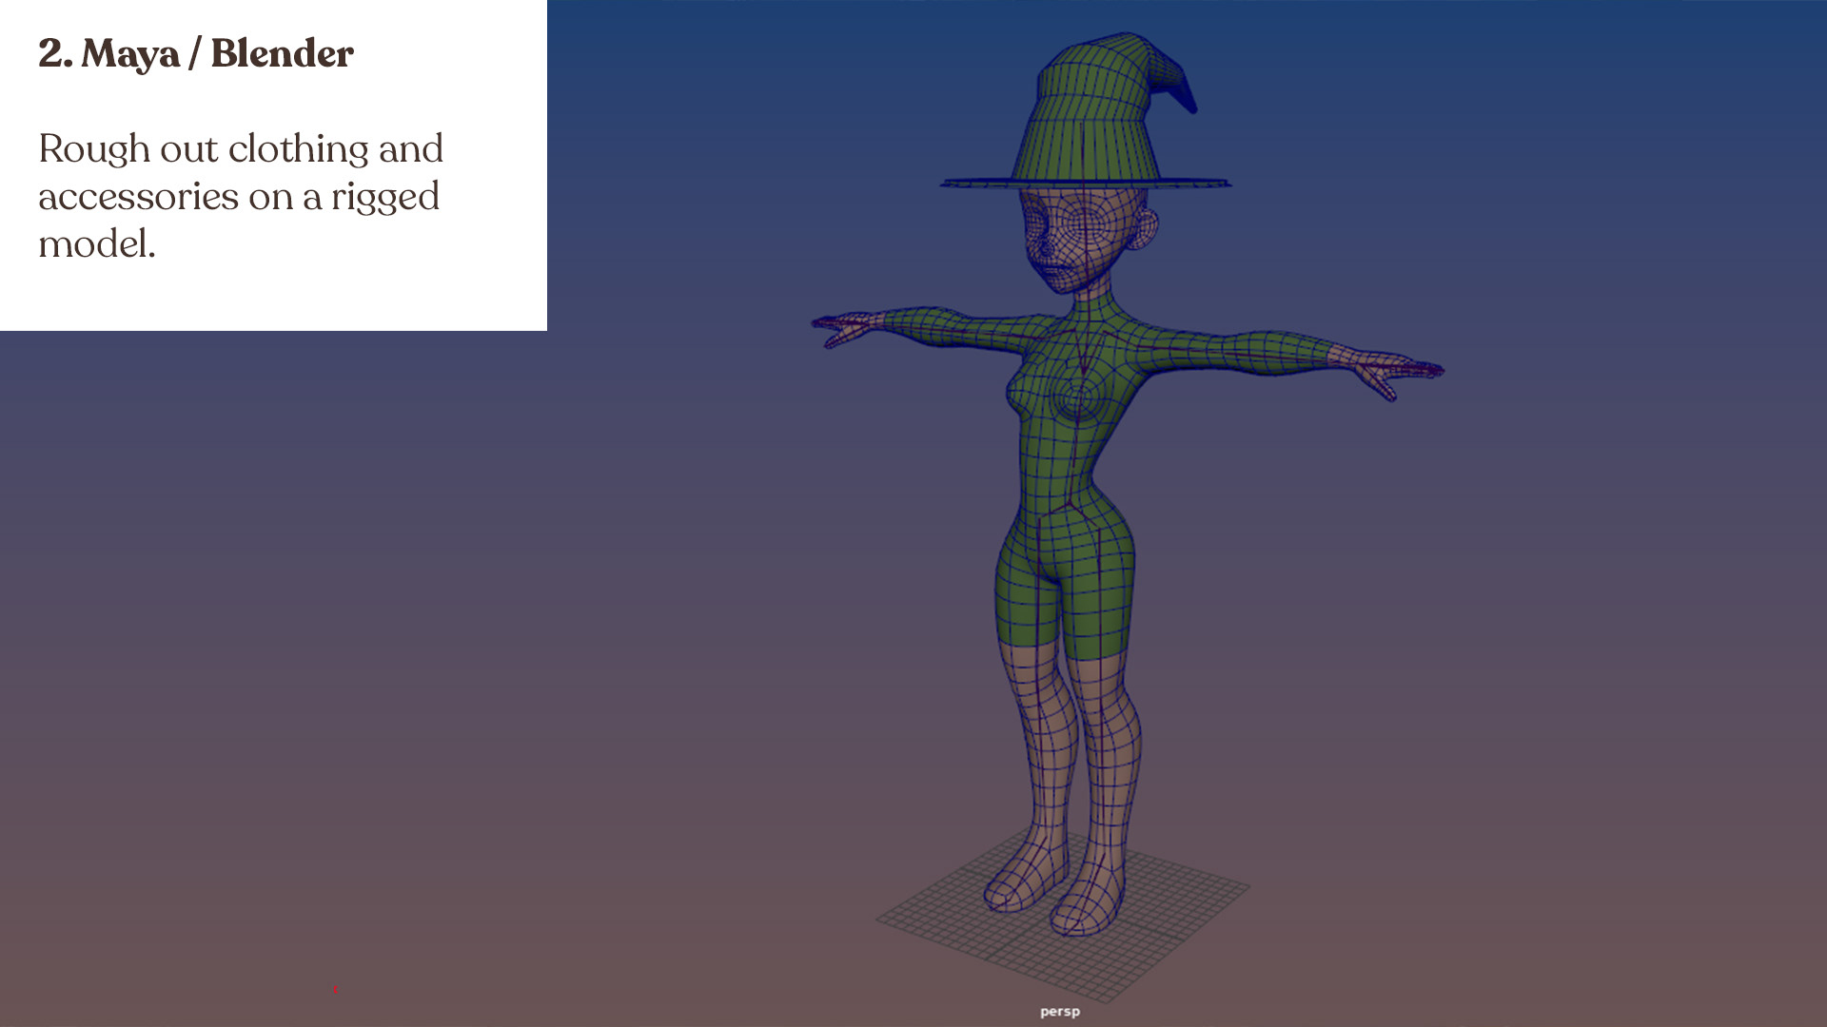Click the 'Rough out clothing and accessories' paragraph
The image size is (1827, 1027).
241,196
